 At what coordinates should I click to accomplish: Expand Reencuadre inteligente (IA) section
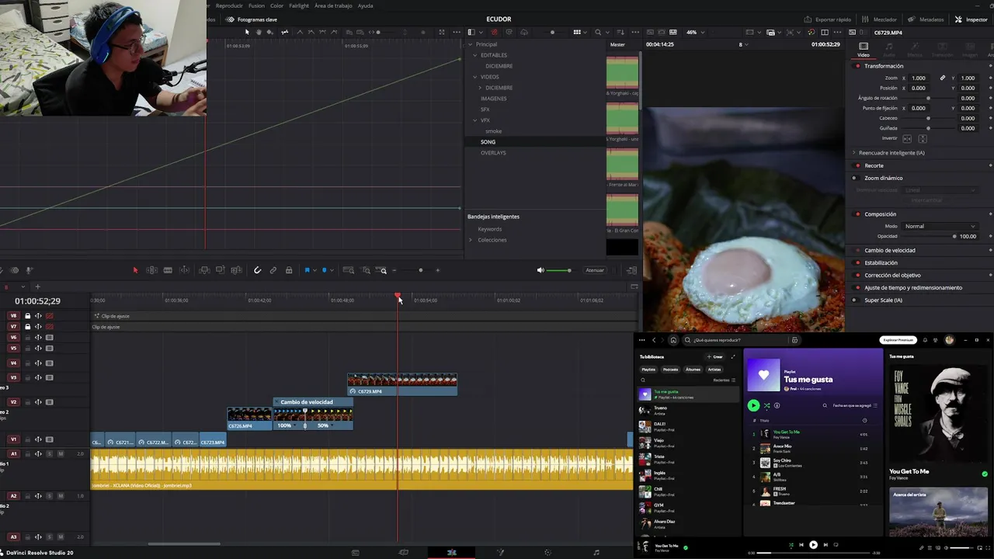854,153
